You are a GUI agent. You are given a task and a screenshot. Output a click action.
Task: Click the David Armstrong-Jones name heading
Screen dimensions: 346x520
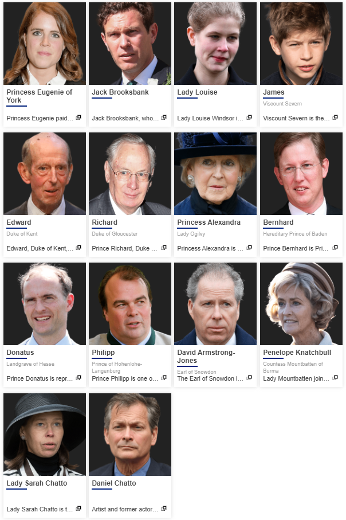[206, 357]
